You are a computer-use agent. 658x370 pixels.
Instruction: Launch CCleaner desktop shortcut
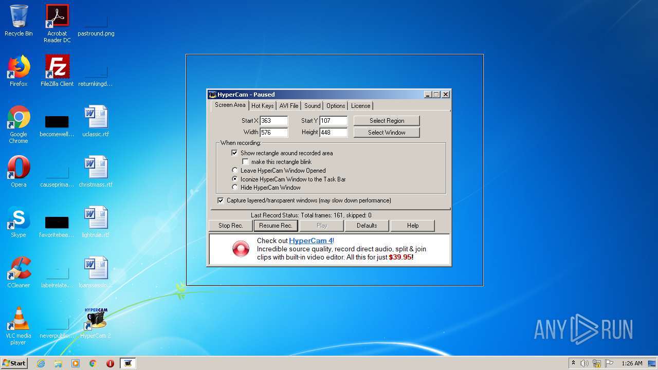point(19,272)
